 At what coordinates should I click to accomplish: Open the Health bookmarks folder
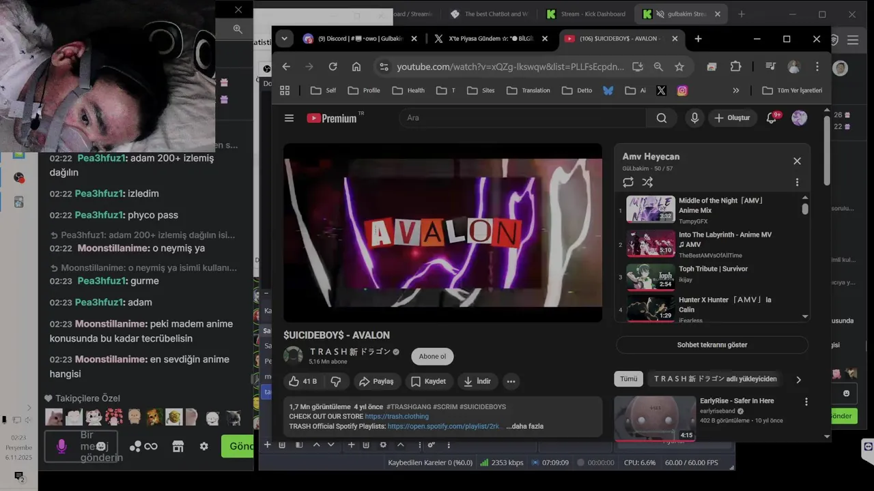408,90
